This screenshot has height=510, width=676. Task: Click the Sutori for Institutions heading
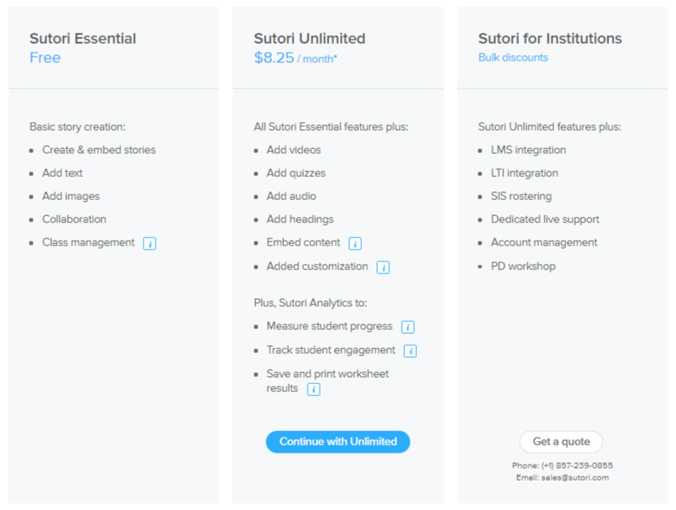[550, 38]
